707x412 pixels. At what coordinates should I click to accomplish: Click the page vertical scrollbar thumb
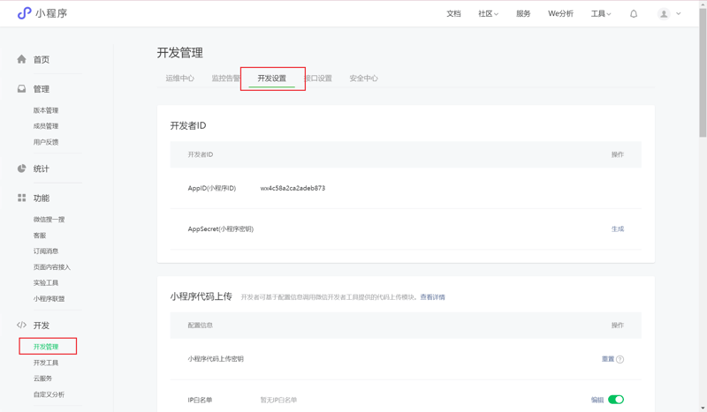pos(703,72)
